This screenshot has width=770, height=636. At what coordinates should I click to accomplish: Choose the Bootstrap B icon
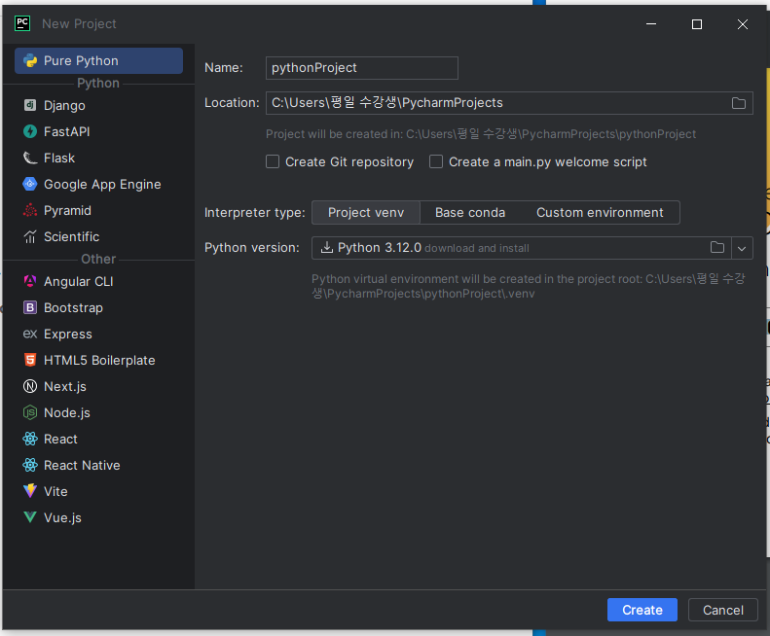30,307
